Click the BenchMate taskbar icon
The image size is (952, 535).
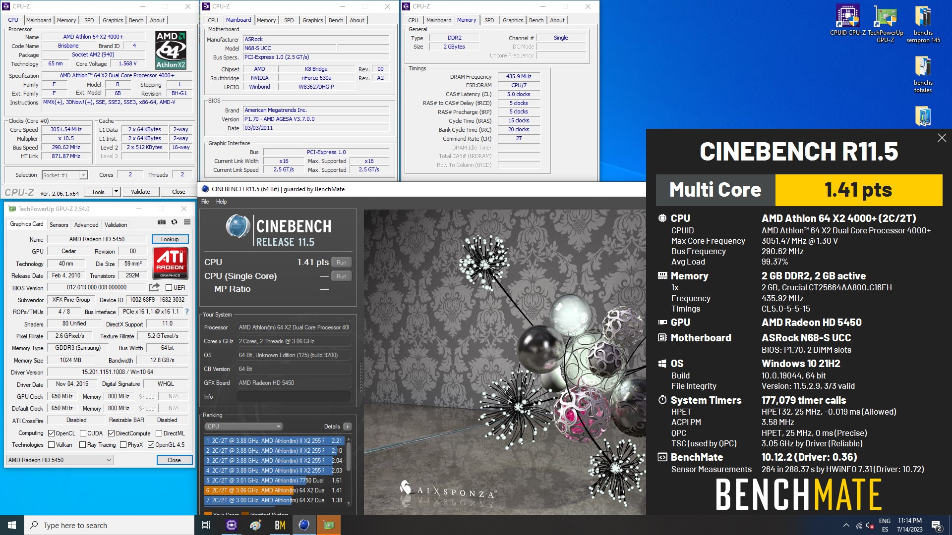point(280,525)
